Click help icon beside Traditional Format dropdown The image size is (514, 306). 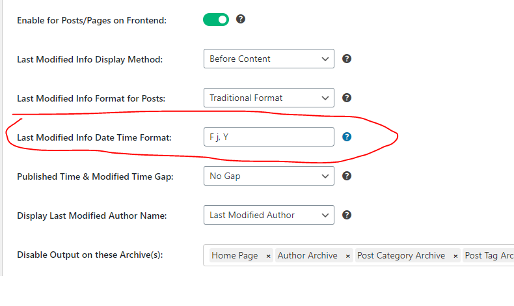[x=347, y=98]
